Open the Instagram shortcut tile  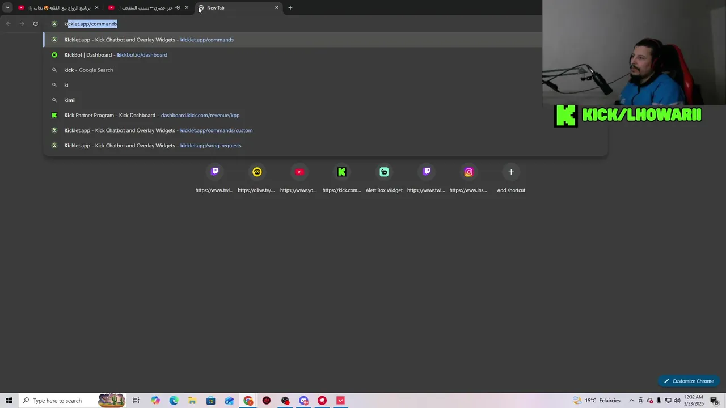(468, 178)
